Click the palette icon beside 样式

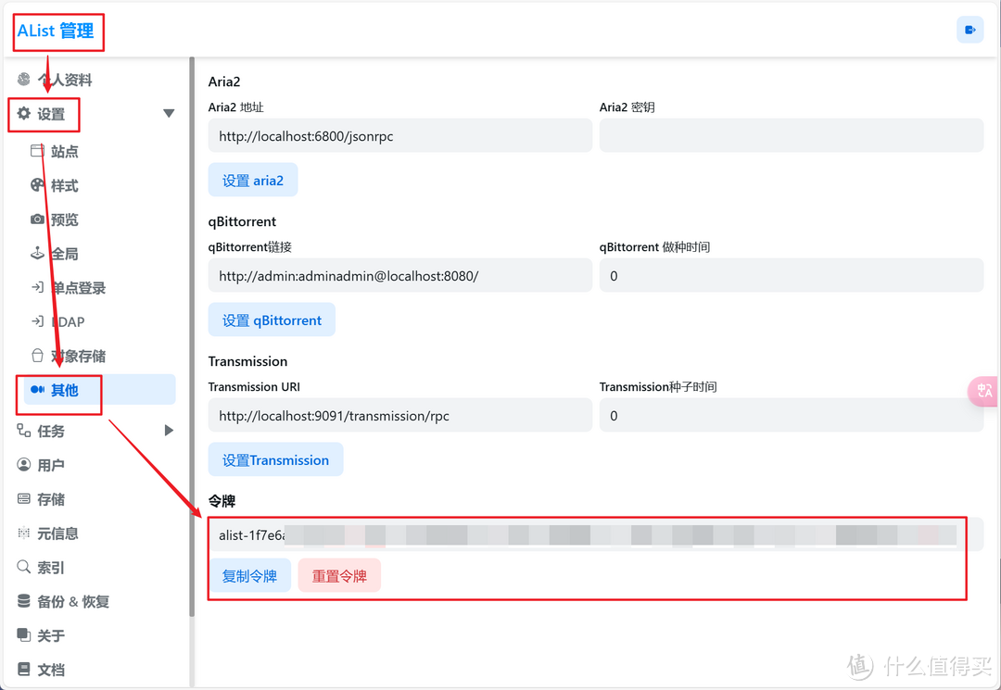click(x=37, y=185)
